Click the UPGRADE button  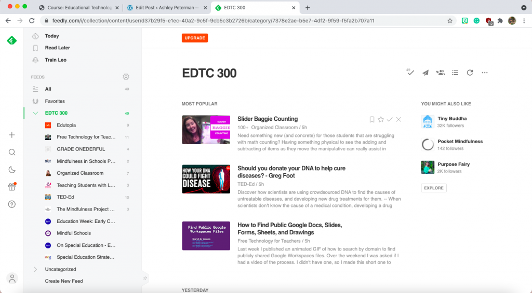(195, 38)
